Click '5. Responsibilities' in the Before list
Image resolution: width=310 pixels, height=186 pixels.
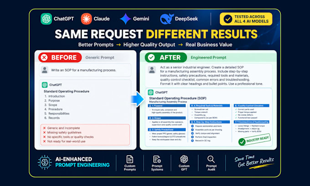click(x=57, y=113)
